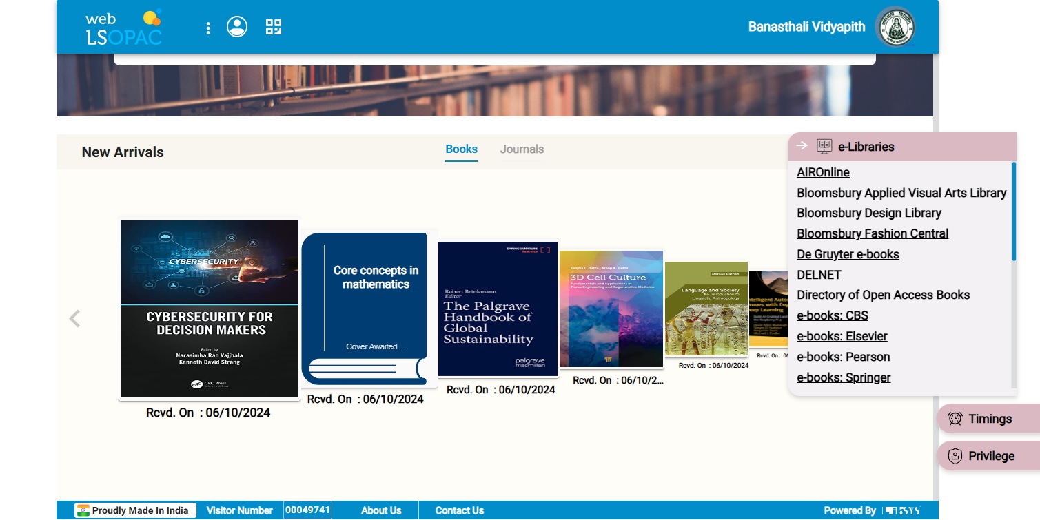The width and height of the screenshot is (1040, 520).
Task: Open the Timings side panel button
Action: (988, 419)
